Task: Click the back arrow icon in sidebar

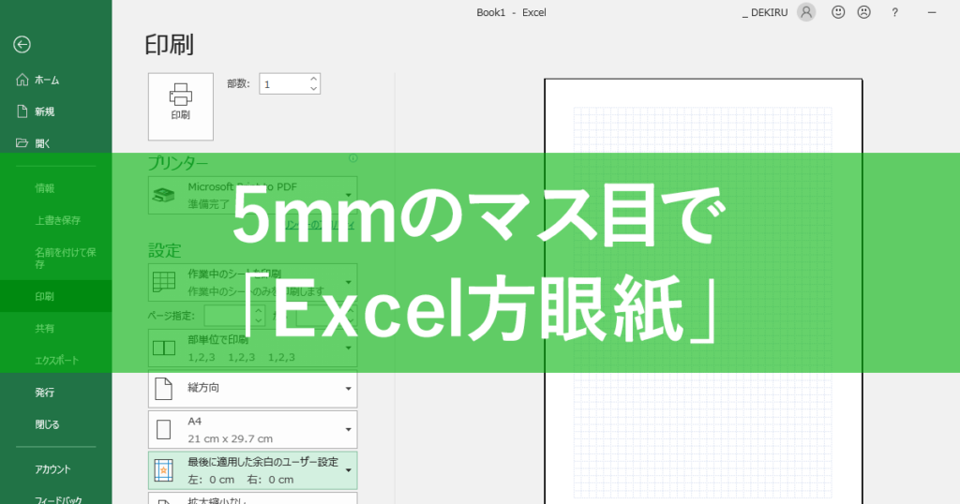Action: [x=22, y=44]
